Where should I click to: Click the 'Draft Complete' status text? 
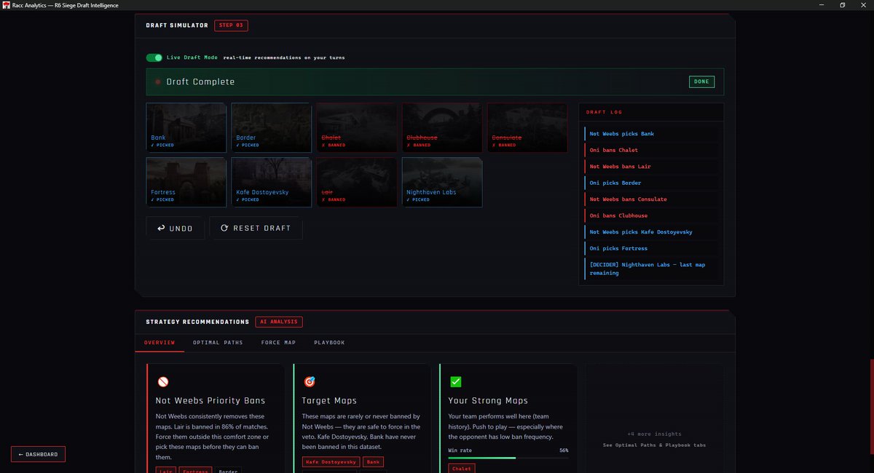pyautogui.click(x=200, y=82)
